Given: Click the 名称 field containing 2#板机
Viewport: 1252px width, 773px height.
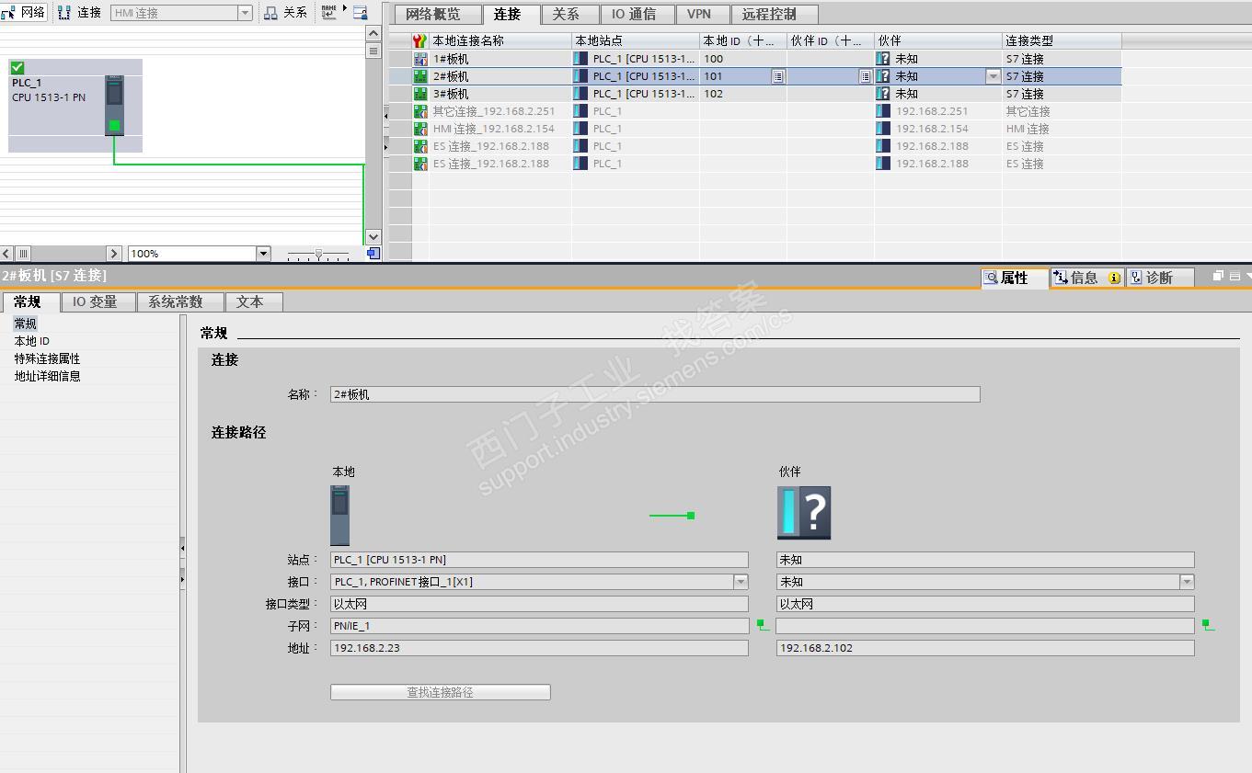Looking at the screenshot, I should pyautogui.click(x=655, y=394).
